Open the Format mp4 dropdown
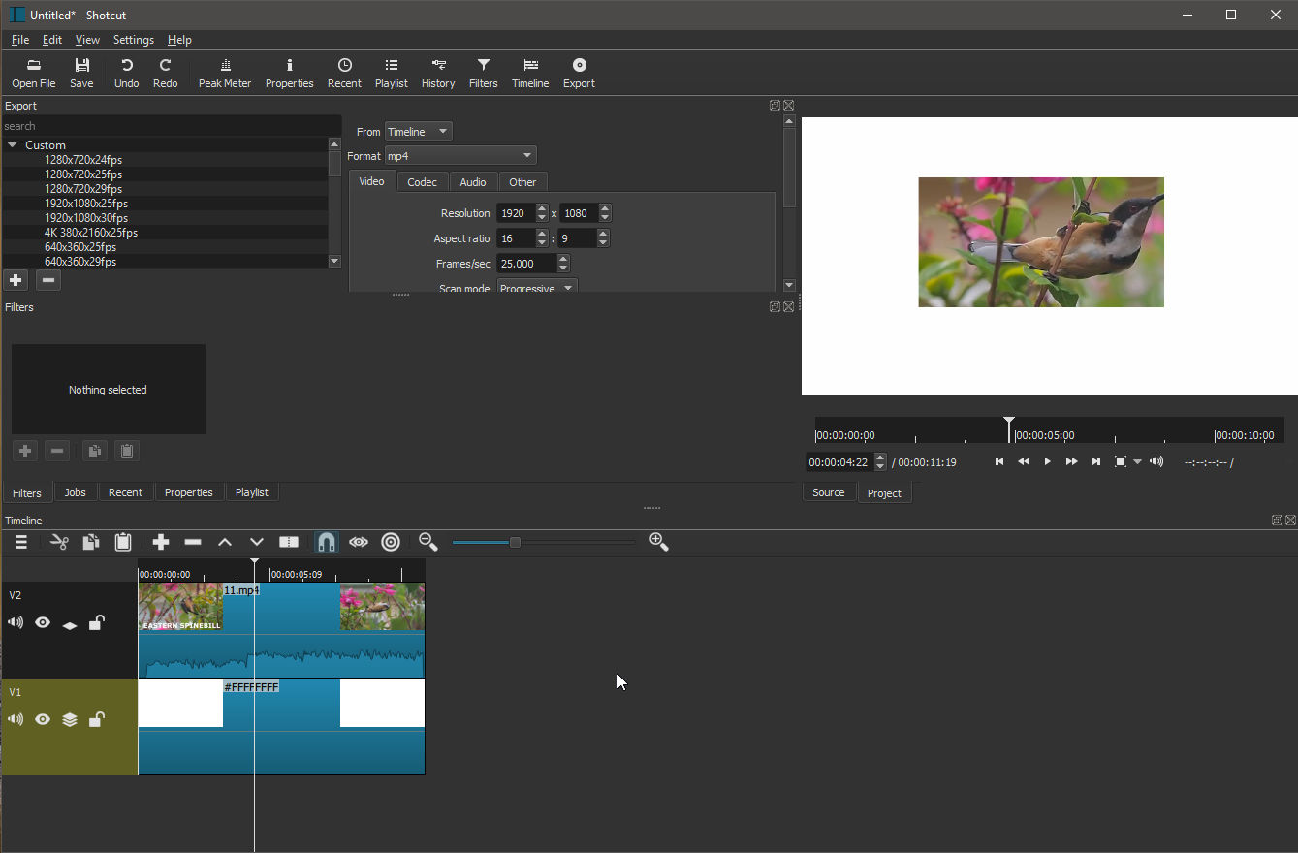Screen dimensions: 1298x853 459,156
